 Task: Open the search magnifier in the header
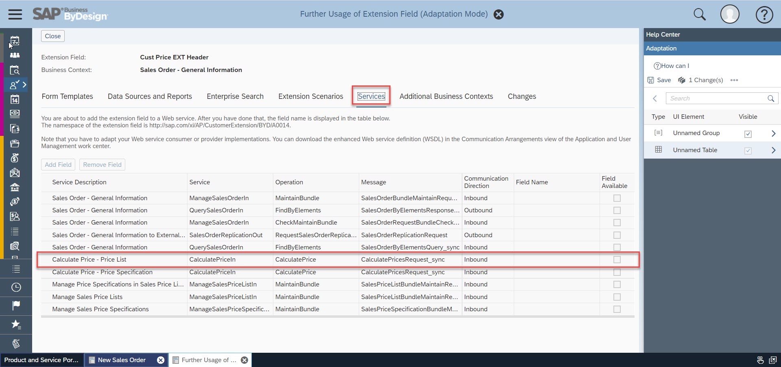pos(699,14)
